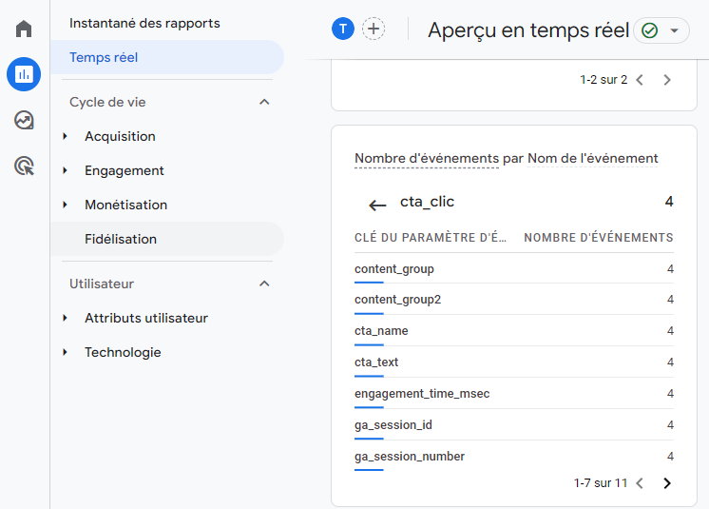Collapse the Utilisateur section

point(264,284)
